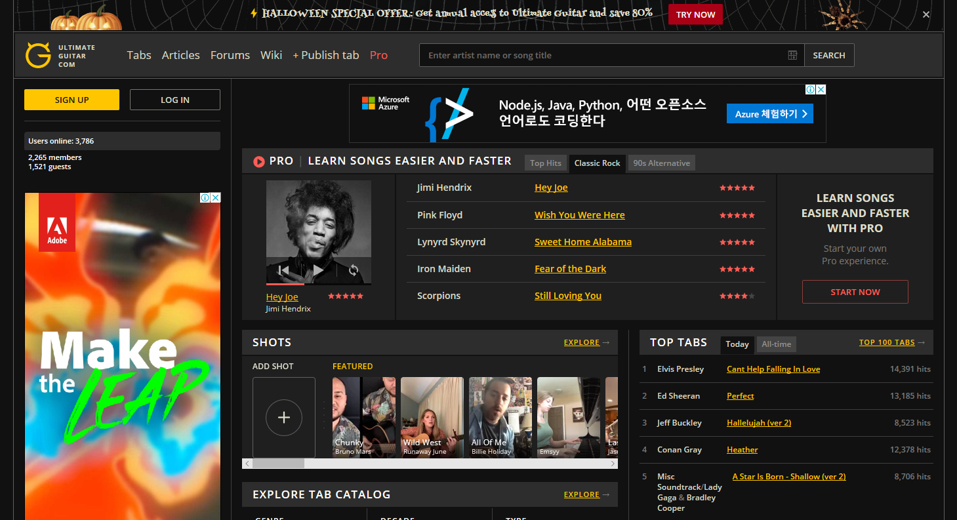
Task: Click the LOG IN button
Action: (175, 100)
